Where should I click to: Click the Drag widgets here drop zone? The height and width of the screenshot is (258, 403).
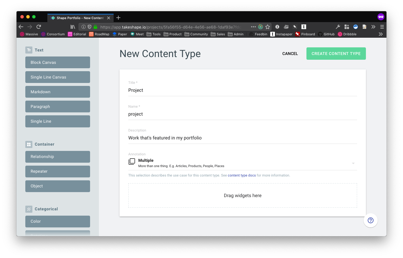(243, 196)
